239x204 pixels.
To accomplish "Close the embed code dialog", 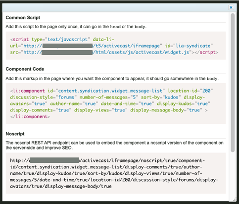I will (231, 7).
